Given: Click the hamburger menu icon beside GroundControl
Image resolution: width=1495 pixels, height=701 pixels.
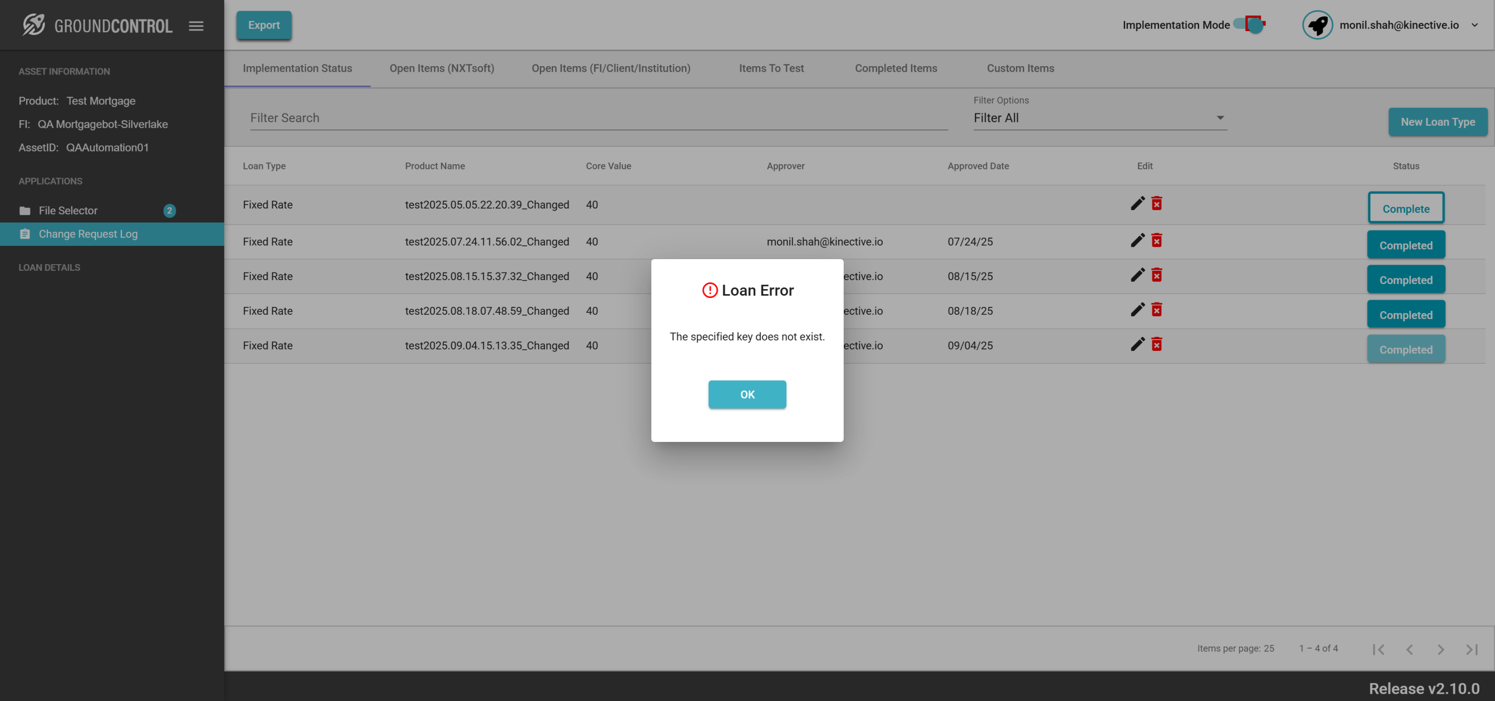Looking at the screenshot, I should (x=196, y=26).
